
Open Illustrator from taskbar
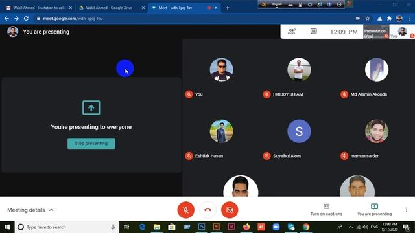[217, 227]
